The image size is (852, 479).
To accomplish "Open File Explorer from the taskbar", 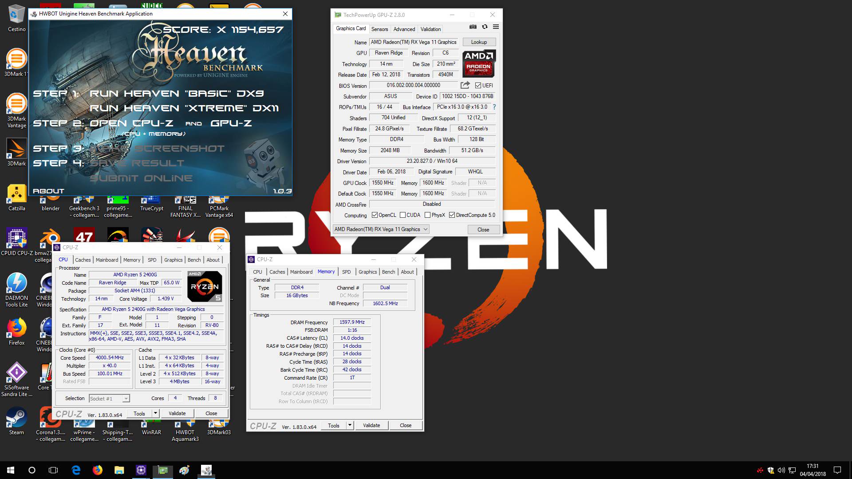I will coord(119,470).
